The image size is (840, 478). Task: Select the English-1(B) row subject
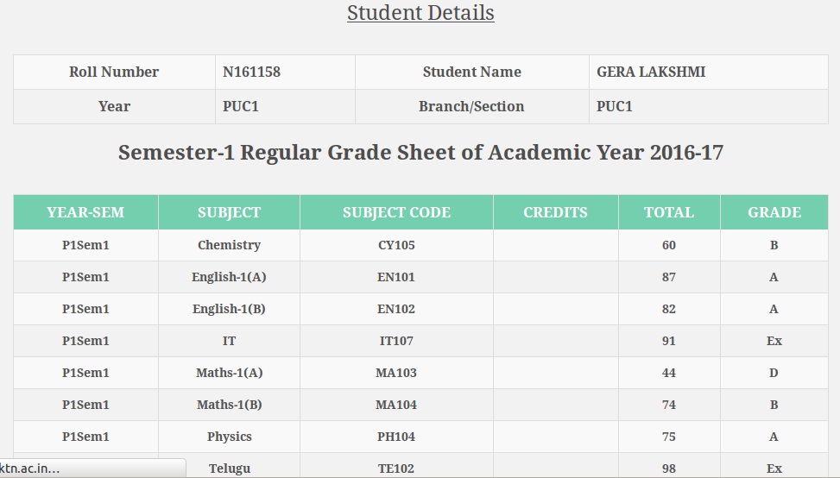[x=230, y=309]
